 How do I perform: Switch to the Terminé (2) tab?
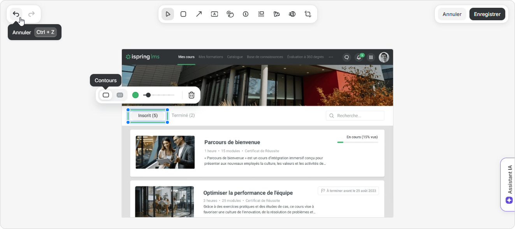click(x=183, y=116)
